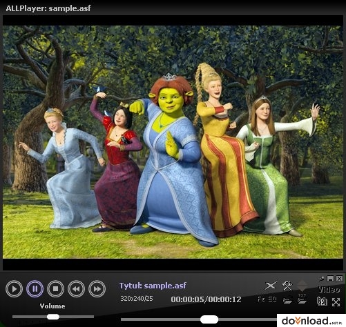This screenshot has height=327, width=346.
Task: Start playback with the Play button
Action: (x=14, y=289)
